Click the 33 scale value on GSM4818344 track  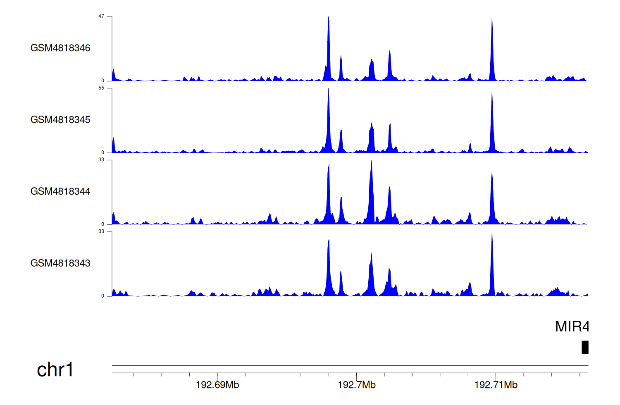click(x=101, y=160)
